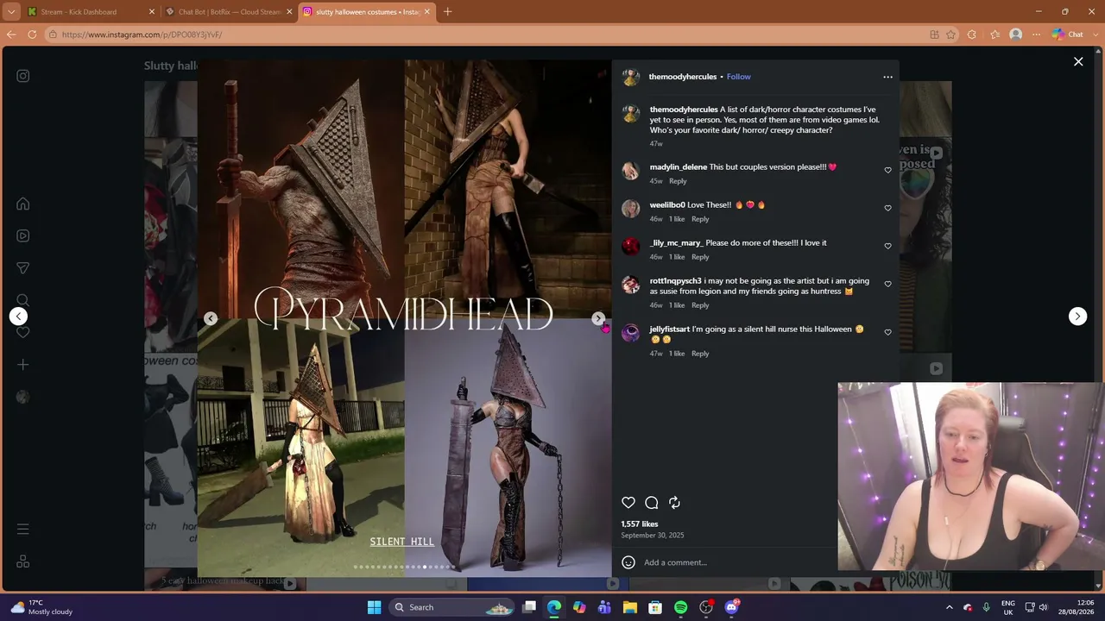The height and width of the screenshot is (621, 1105).
Task: View the 1,557 likes list
Action: tap(640, 524)
